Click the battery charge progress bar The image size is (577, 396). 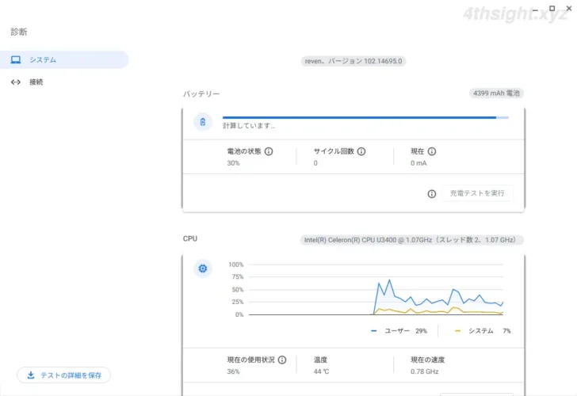[x=365, y=117]
